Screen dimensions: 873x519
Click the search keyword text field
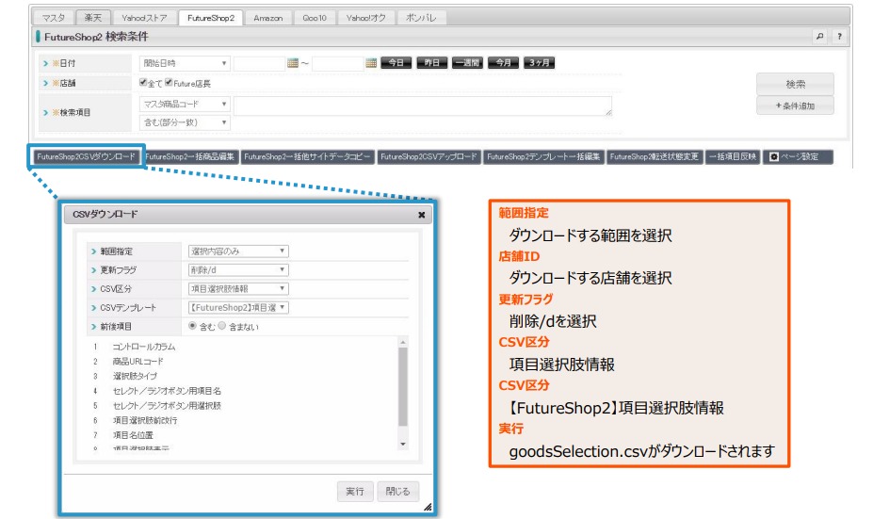[423, 105]
